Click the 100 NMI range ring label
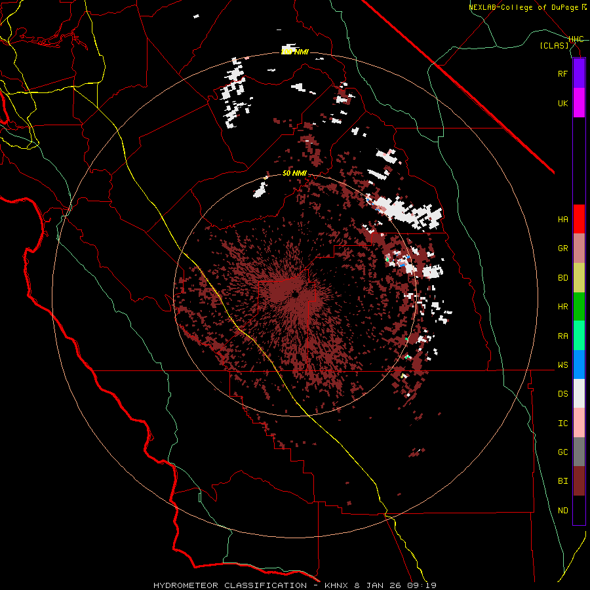590x590 pixels. [x=294, y=52]
